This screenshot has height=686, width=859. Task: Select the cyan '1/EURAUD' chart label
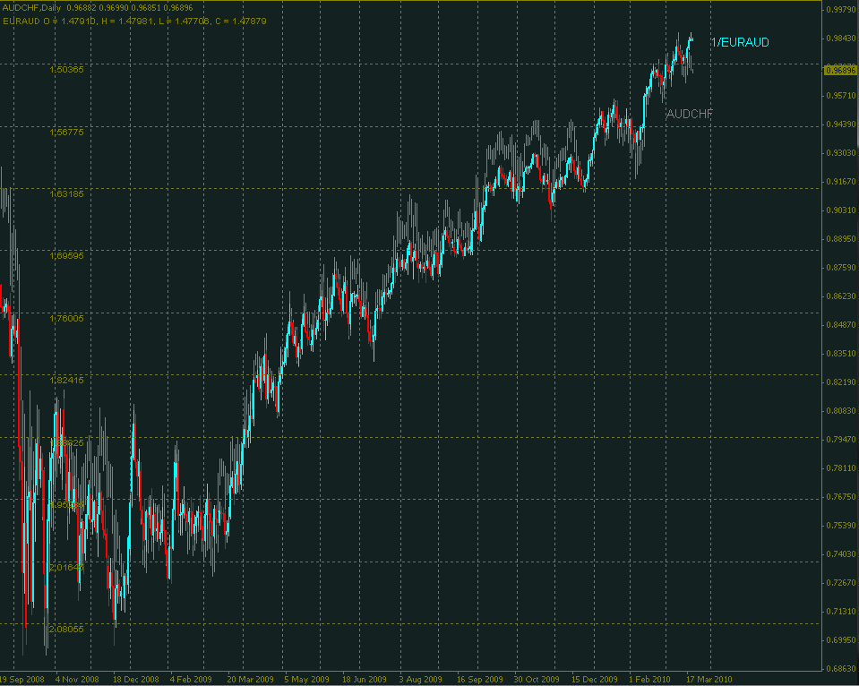740,42
